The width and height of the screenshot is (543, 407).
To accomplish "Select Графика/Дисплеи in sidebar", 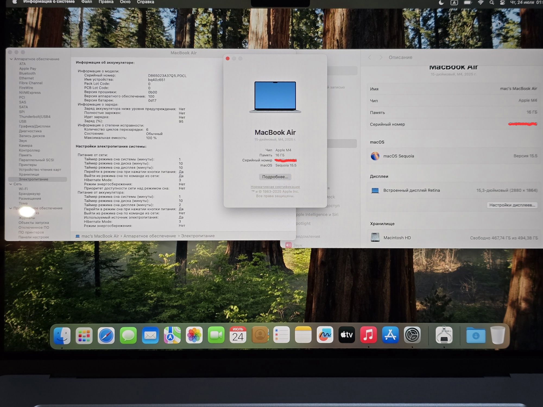I will tap(34, 126).
